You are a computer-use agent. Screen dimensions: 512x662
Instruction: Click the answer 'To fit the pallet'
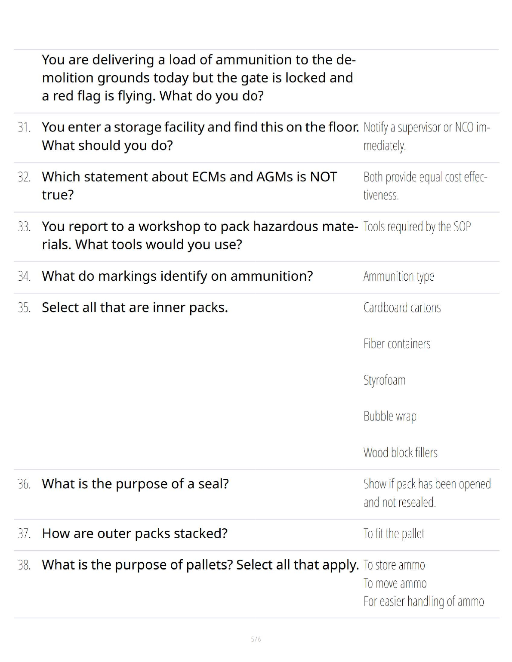[x=394, y=533]
